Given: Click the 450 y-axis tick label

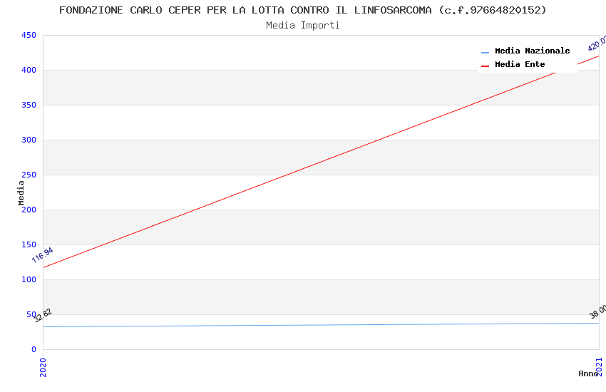Looking at the screenshot, I should [x=29, y=35].
